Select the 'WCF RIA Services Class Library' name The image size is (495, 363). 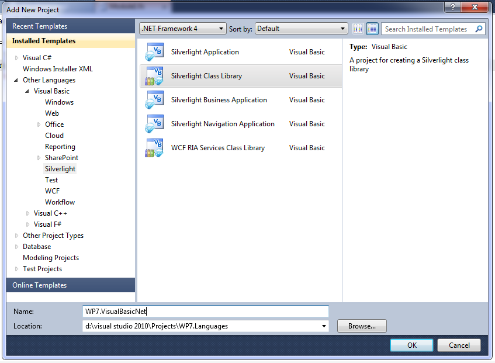218,148
